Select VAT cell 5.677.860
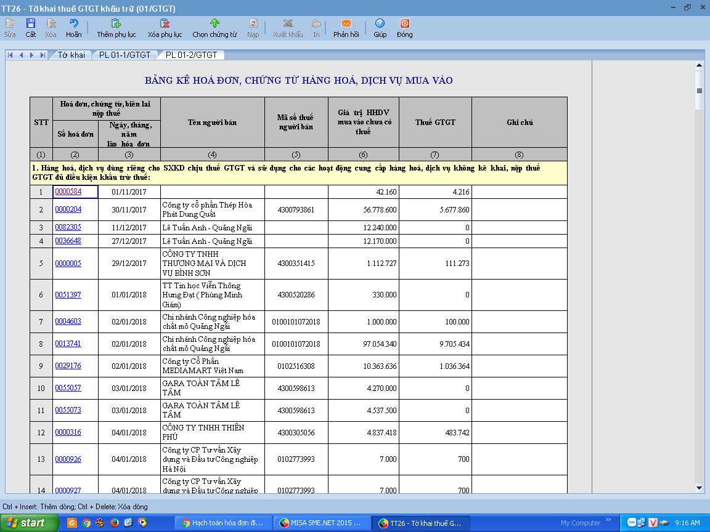This screenshot has width=710, height=532. [x=435, y=209]
